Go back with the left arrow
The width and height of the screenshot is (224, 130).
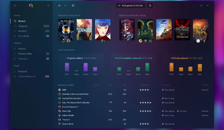click(59, 5)
